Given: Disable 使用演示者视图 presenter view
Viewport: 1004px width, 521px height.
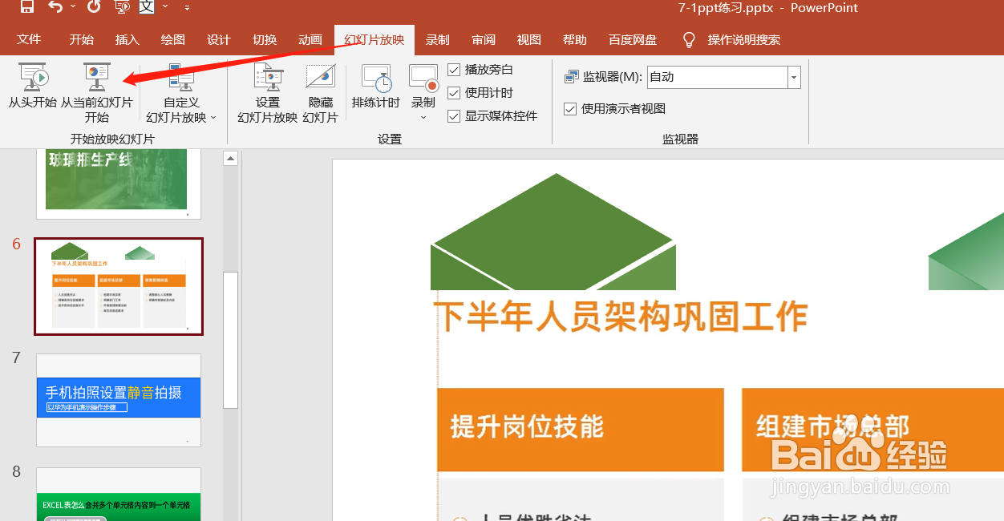Looking at the screenshot, I should (570, 109).
